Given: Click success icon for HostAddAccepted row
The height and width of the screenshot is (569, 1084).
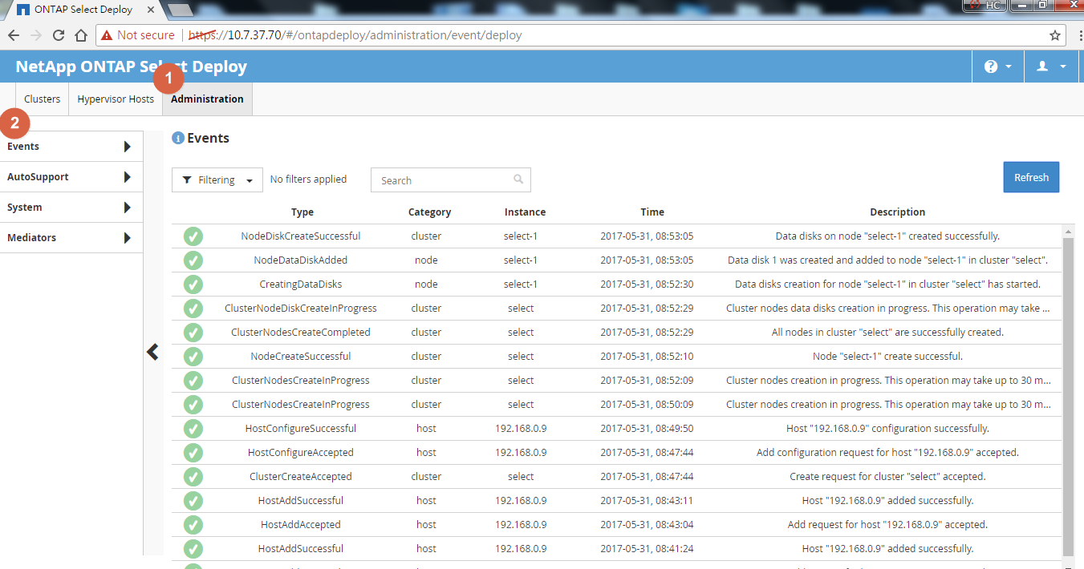Looking at the screenshot, I should [x=193, y=525].
